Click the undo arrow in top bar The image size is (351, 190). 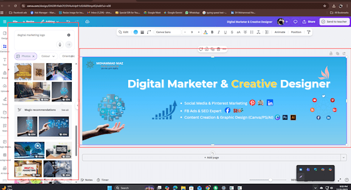(68, 22)
